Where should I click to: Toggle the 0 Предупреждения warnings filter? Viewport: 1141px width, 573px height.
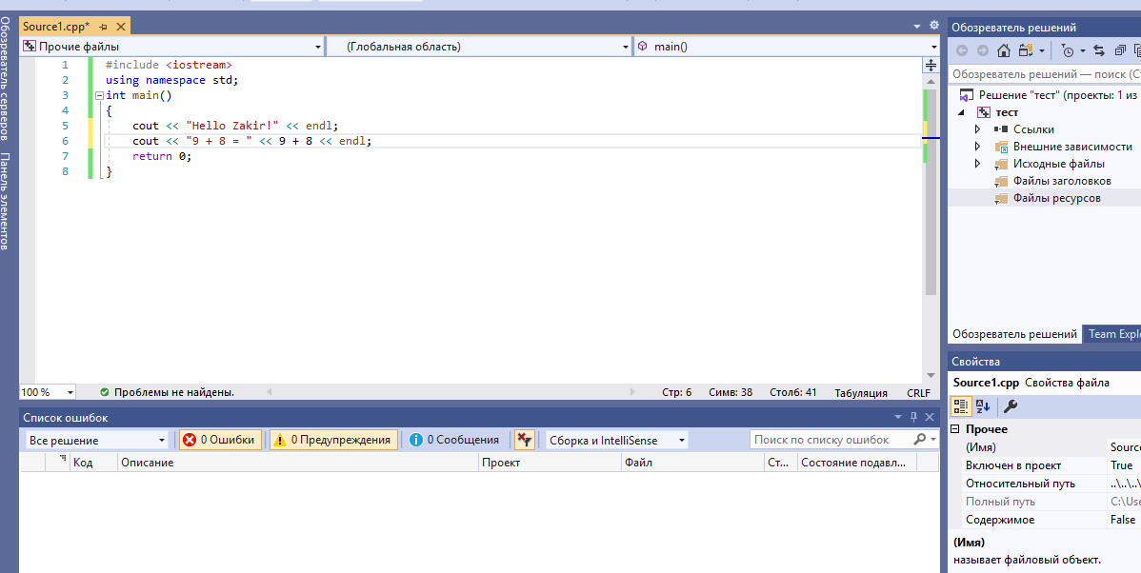(333, 440)
